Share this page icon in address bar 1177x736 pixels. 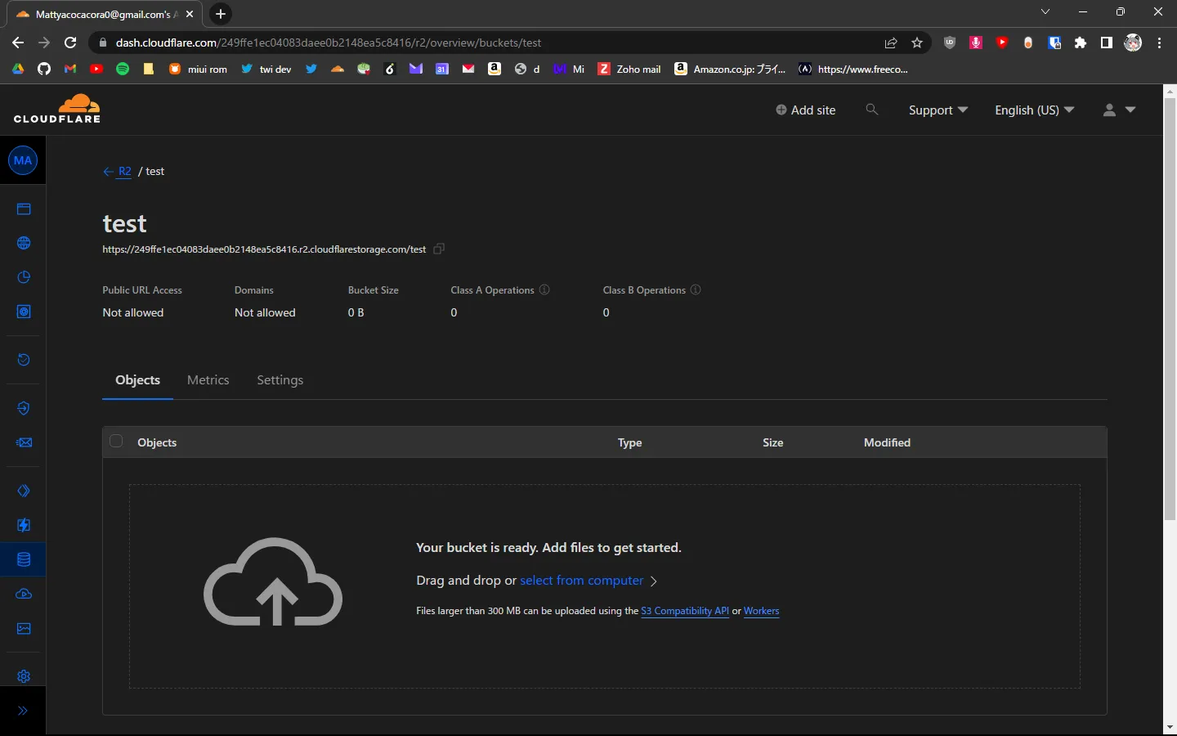coord(891,43)
